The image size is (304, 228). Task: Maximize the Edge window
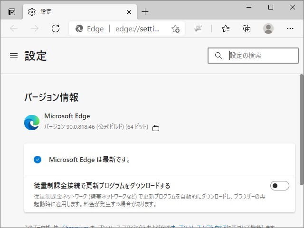click(x=271, y=8)
